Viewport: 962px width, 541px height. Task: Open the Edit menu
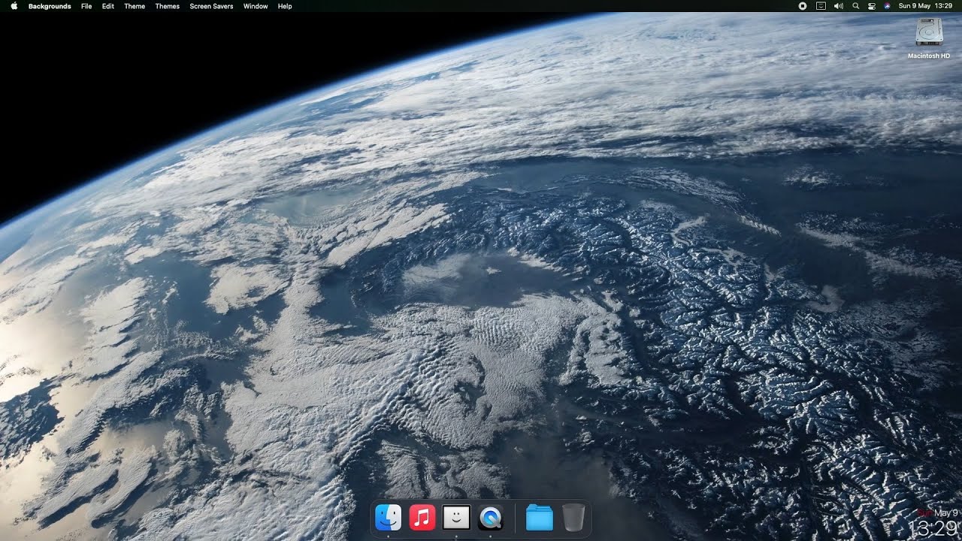coord(108,6)
